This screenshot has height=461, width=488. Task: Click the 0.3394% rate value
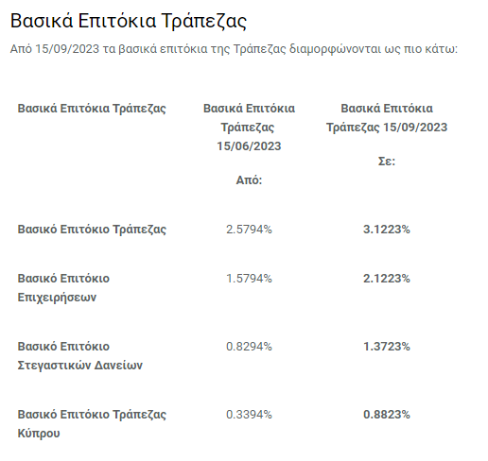point(249,415)
